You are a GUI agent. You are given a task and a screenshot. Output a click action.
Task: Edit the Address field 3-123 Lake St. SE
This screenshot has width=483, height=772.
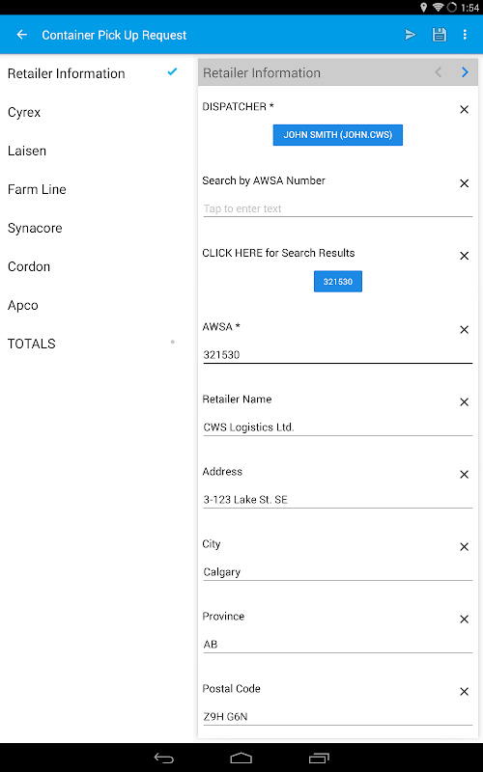tap(337, 500)
